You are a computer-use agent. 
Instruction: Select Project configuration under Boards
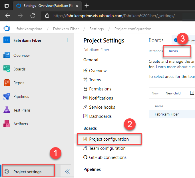(109, 139)
